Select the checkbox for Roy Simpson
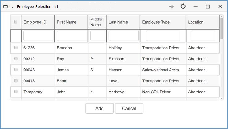This screenshot has width=228, height=129. click(x=16, y=59)
